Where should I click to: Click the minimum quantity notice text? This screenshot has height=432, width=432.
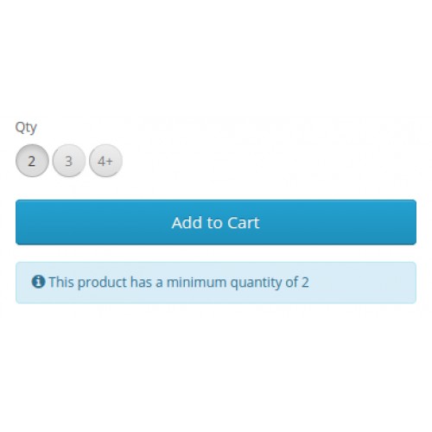point(179,283)
